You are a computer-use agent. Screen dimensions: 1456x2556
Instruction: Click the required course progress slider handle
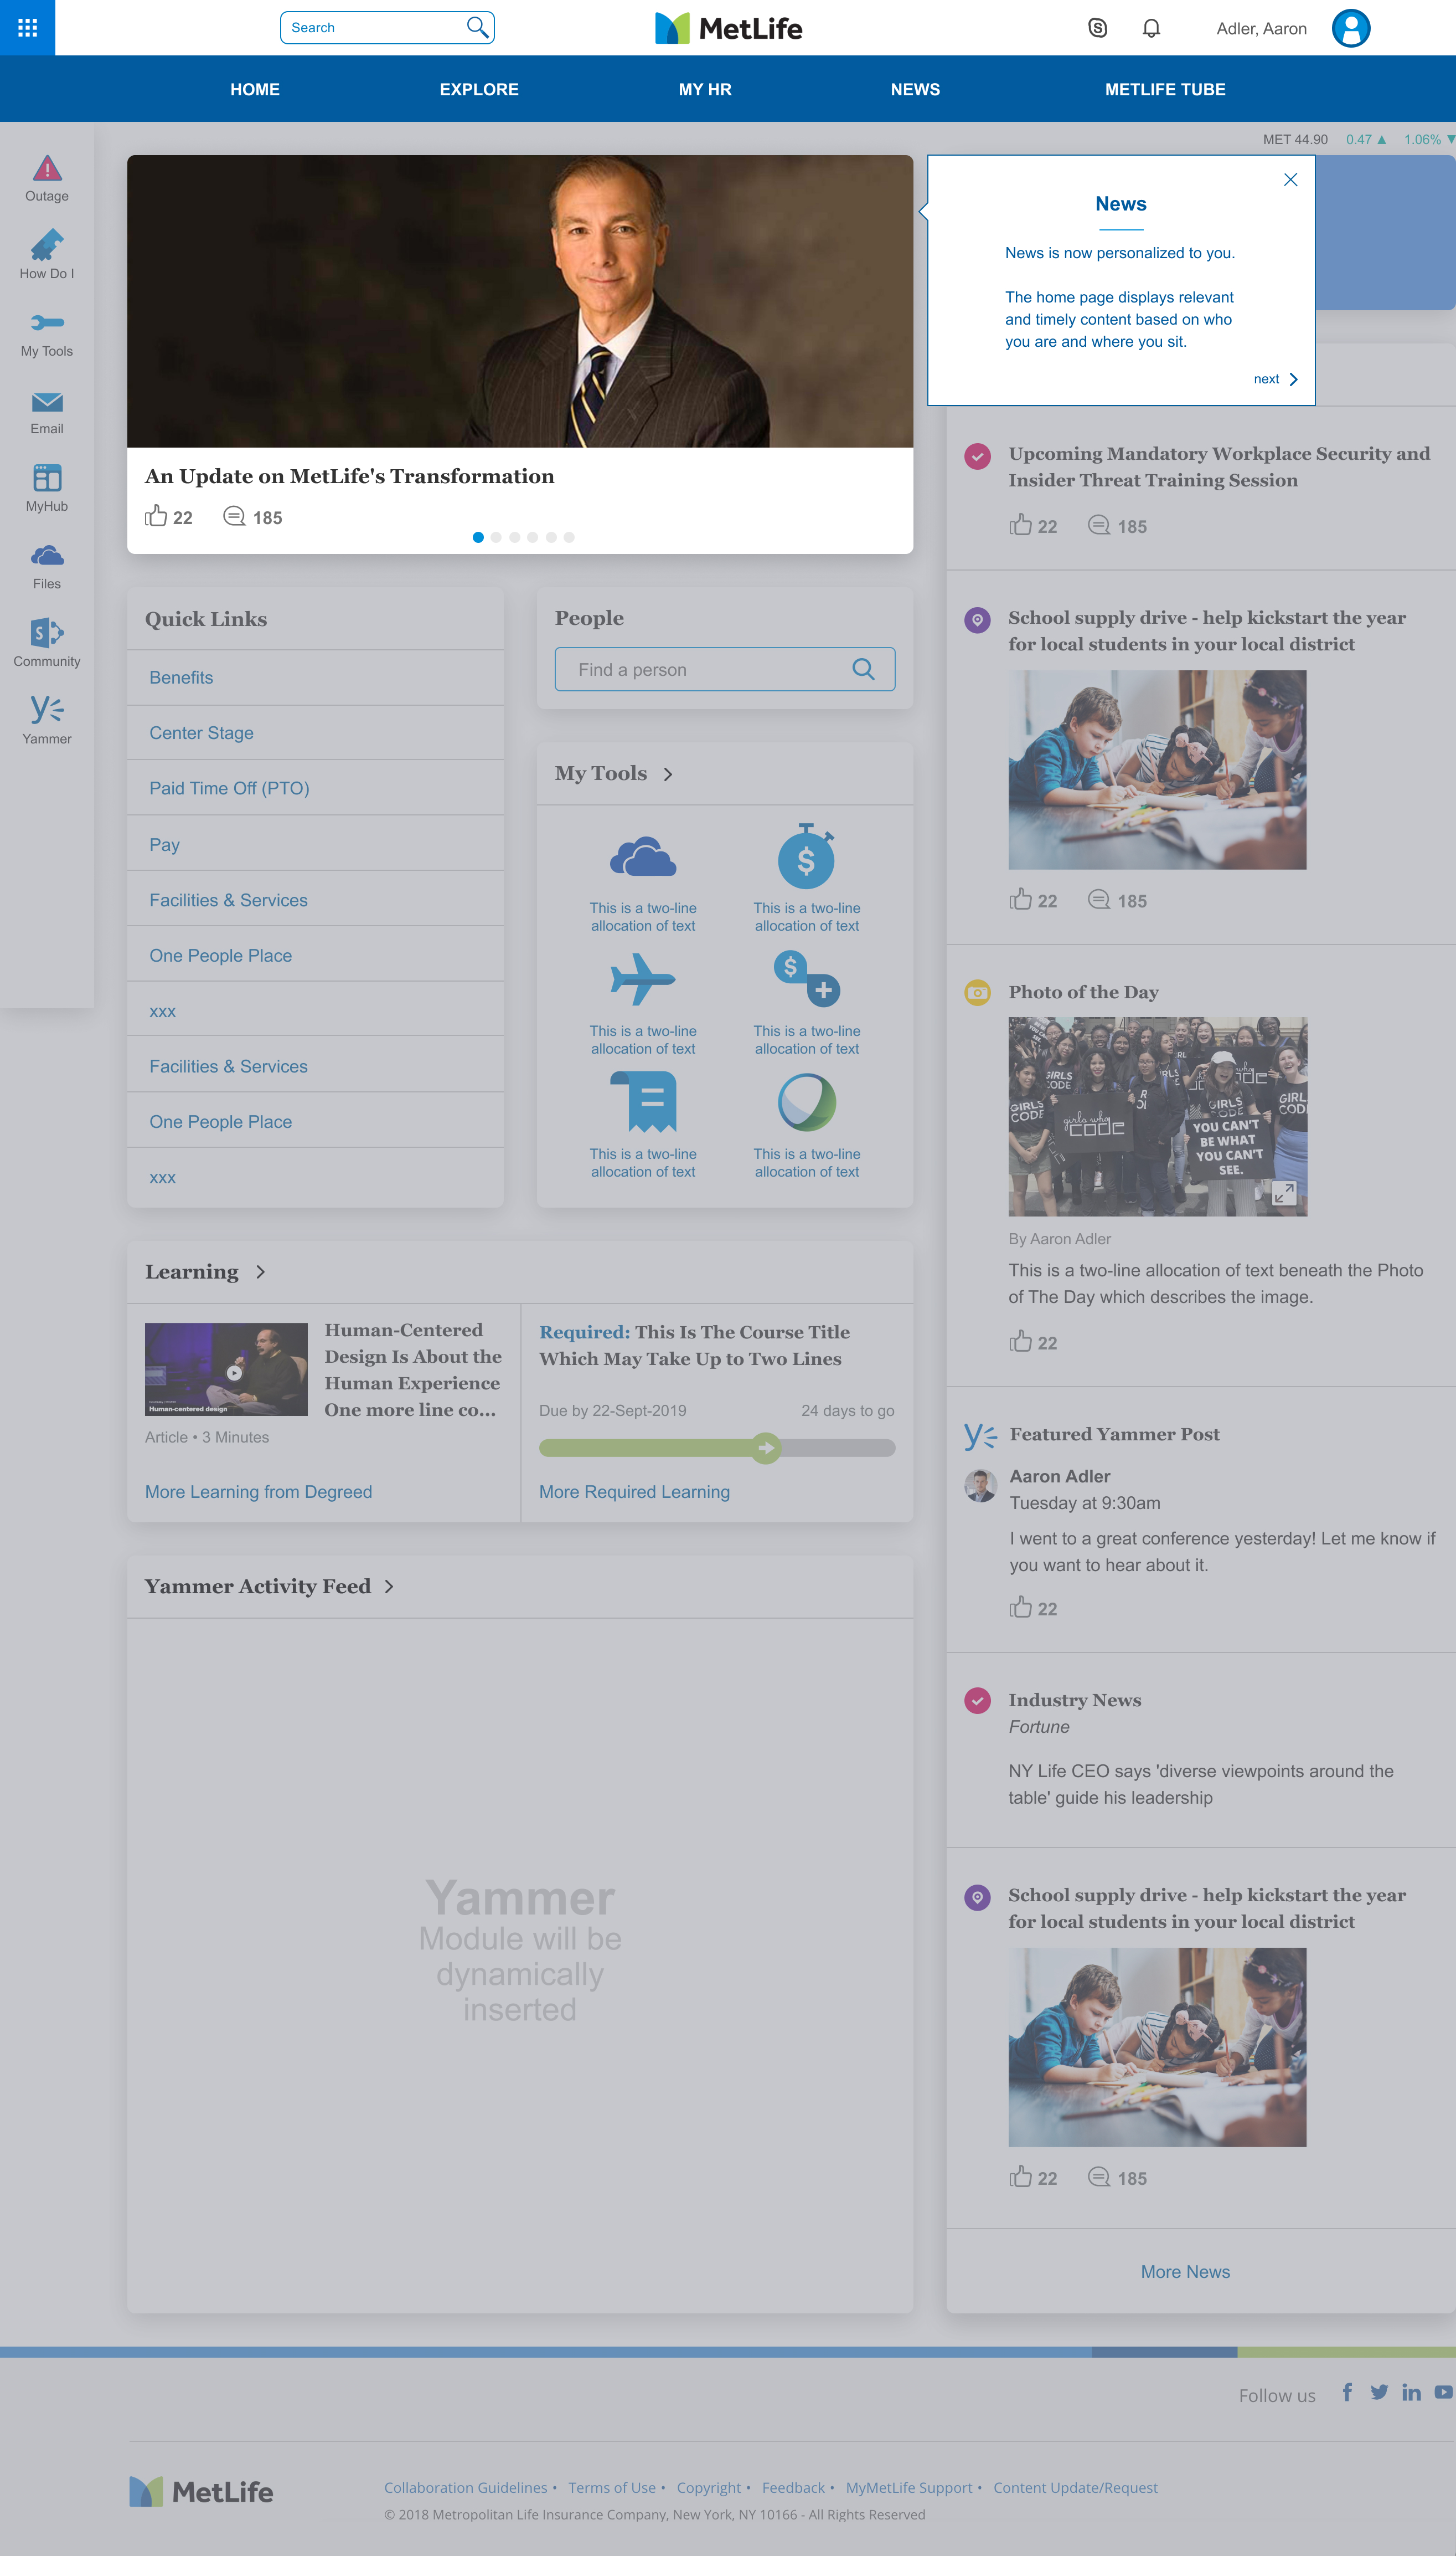point(766,1448)
